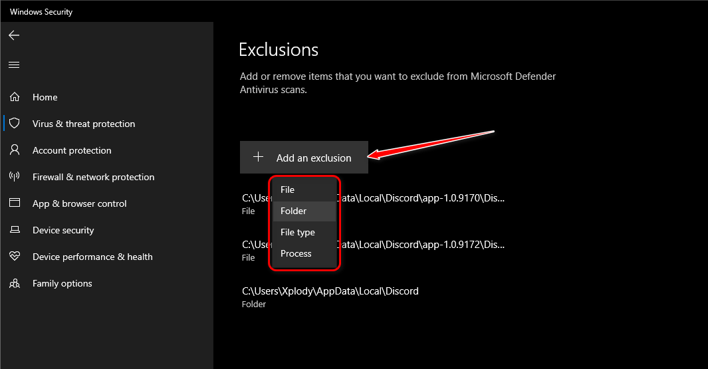This screenshot has height=369, width=708.
Task: Select Process in the exclusion menu
Action: (x=296, y=253)
